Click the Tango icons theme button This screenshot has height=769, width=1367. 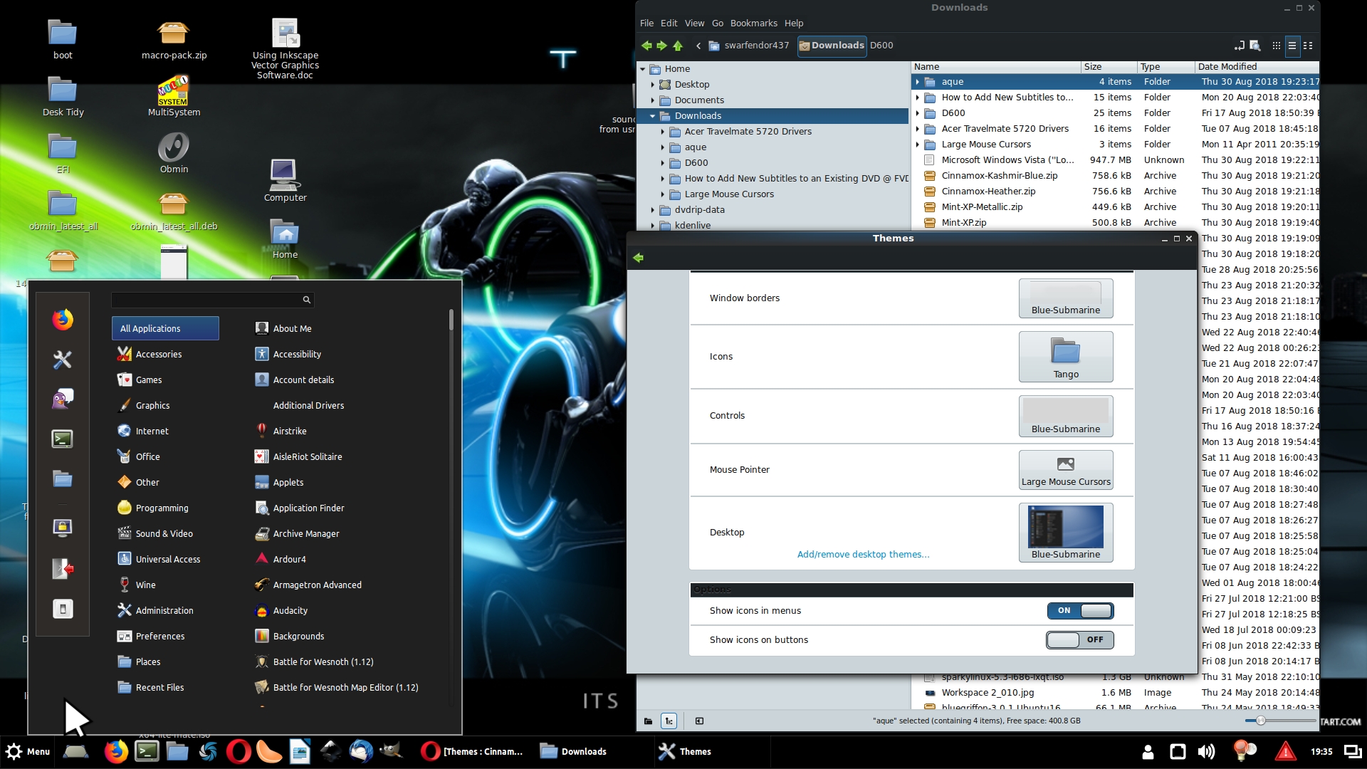pos(1065,357)
